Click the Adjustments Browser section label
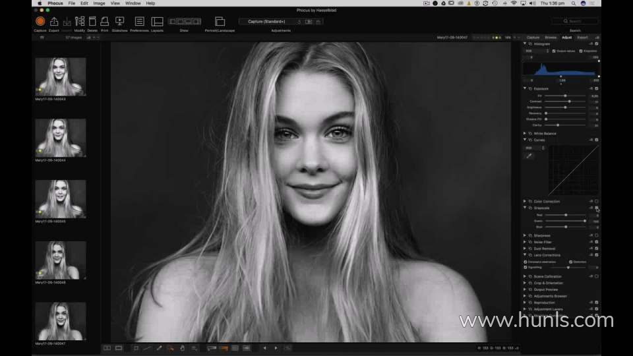 (x=550, y=296)
